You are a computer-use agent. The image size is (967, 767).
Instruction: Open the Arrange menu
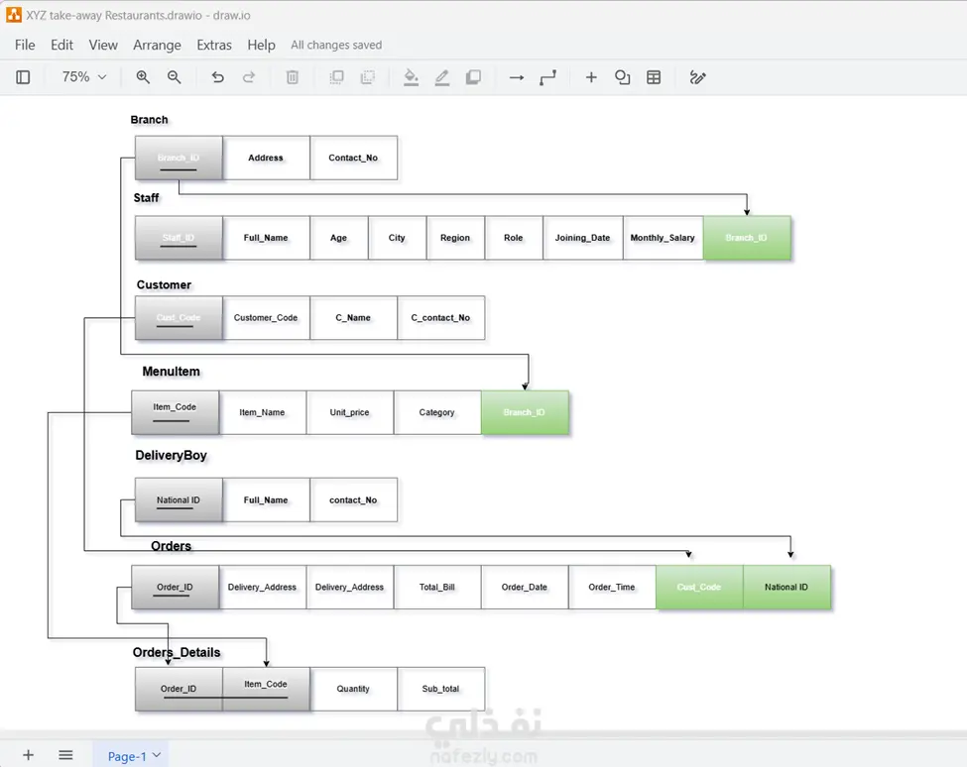(x=158, y=45)
